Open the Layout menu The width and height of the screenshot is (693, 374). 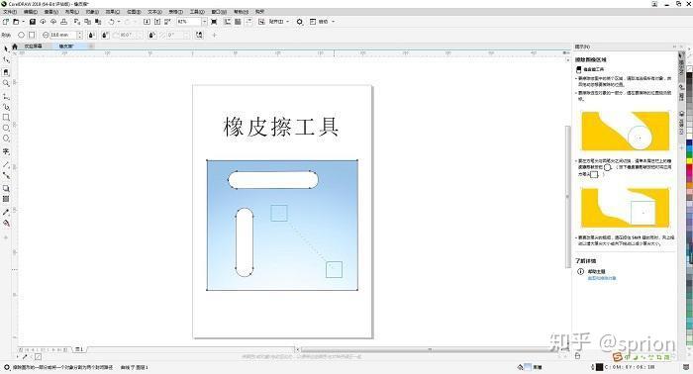[x=71, y=12]
